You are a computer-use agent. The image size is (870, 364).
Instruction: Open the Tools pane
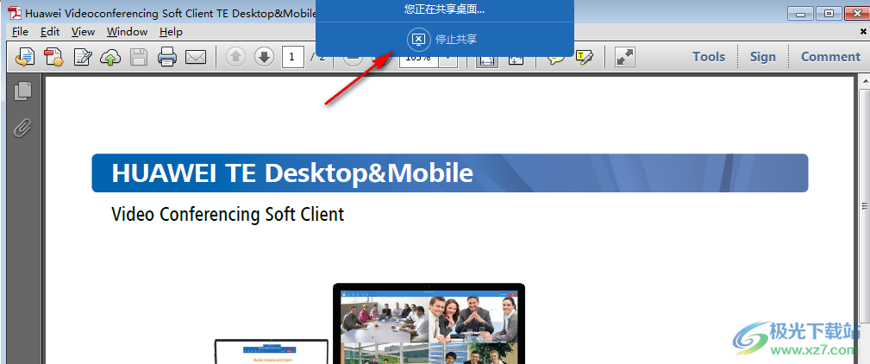point(709,57)
